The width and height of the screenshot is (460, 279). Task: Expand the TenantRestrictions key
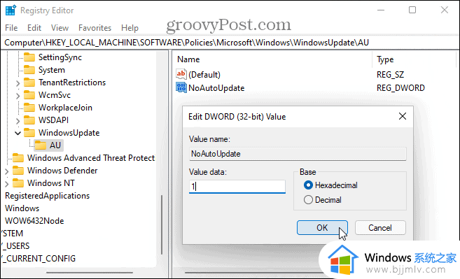click(x=18, y=83)
